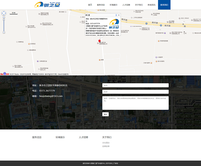Close the map info popup
This screenshot has height=166, width=201.
click(x=119, y=15)
